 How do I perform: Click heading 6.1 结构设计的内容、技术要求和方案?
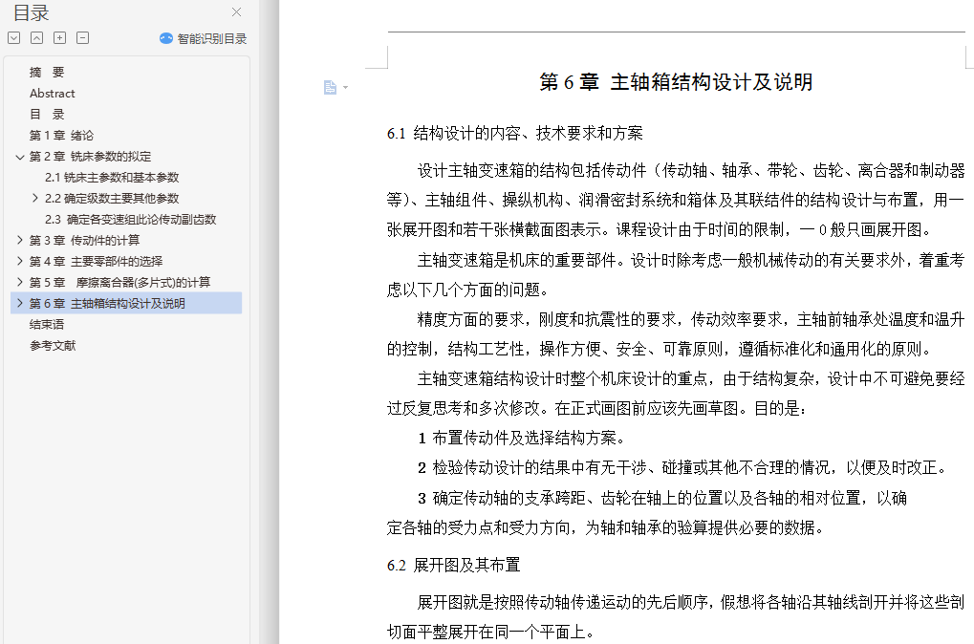[515, 133]
